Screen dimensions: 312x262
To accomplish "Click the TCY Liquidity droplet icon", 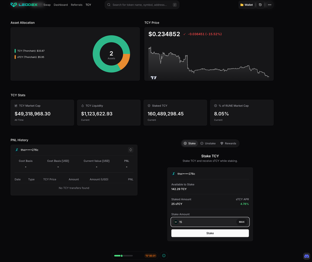I will tap(82, 106).
